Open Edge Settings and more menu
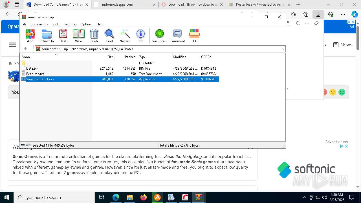The width and height of the screenshot is (361, 203). pyautogui.click(x=343, y=14)
